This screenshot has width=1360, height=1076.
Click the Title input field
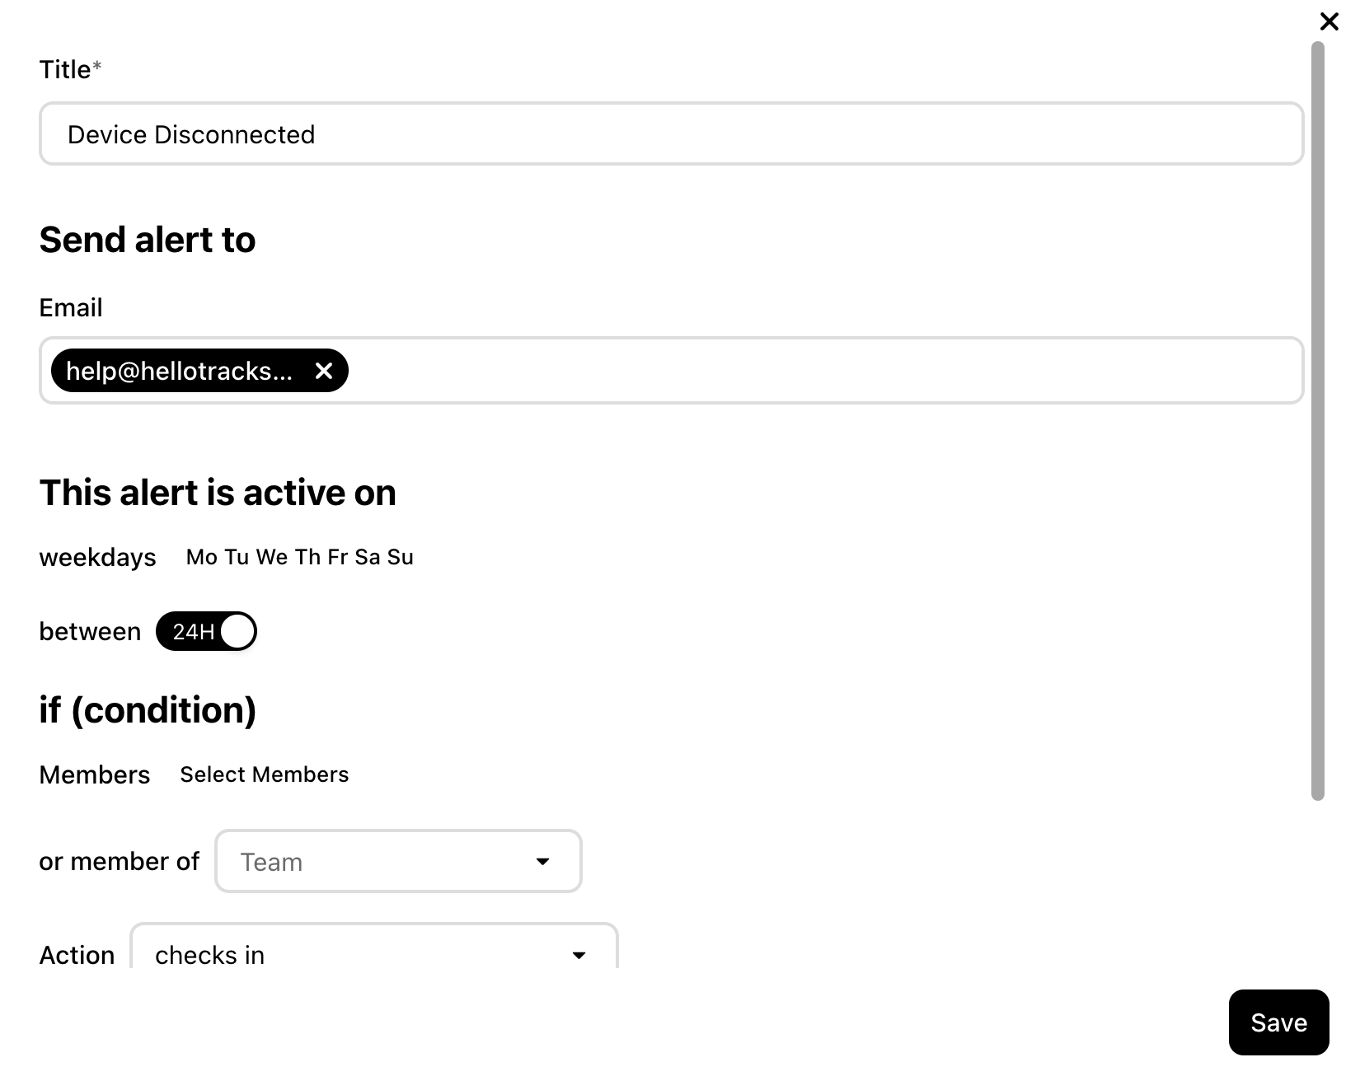tap(671, 133)
